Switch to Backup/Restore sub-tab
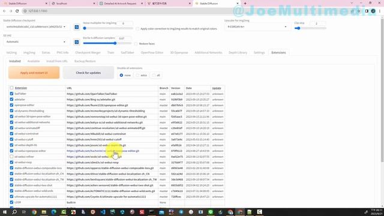The image size is (384, 216). point(85,61)
